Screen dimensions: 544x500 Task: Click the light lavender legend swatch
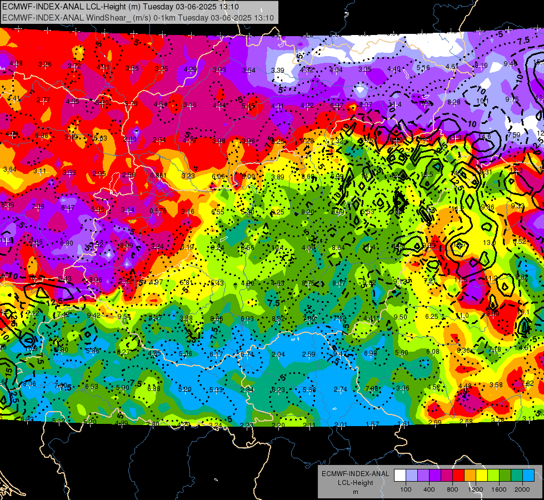click(412, 476)
